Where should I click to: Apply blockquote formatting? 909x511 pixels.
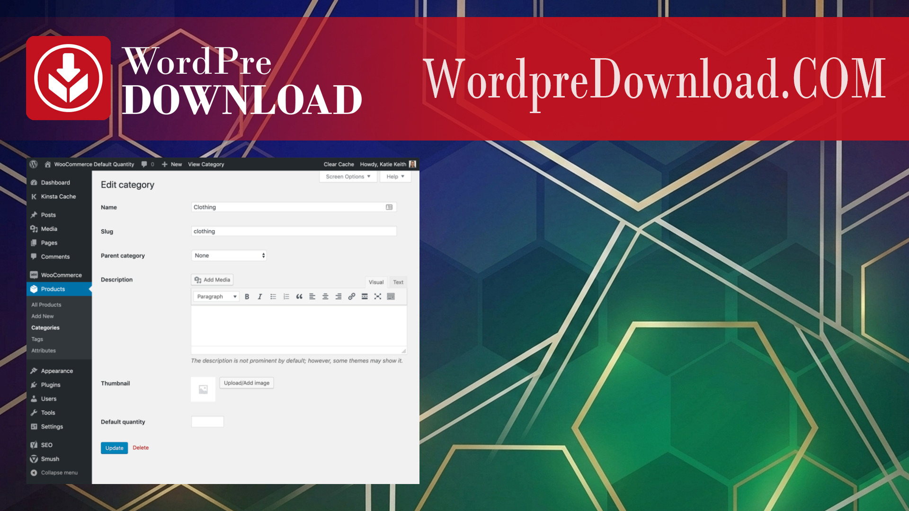pyautogui.click(x=299, y=297)
